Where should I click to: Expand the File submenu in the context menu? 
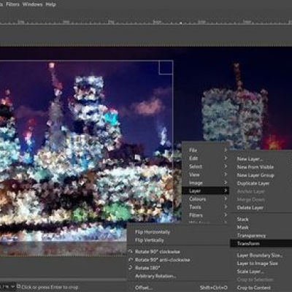(x=206, y=150)
